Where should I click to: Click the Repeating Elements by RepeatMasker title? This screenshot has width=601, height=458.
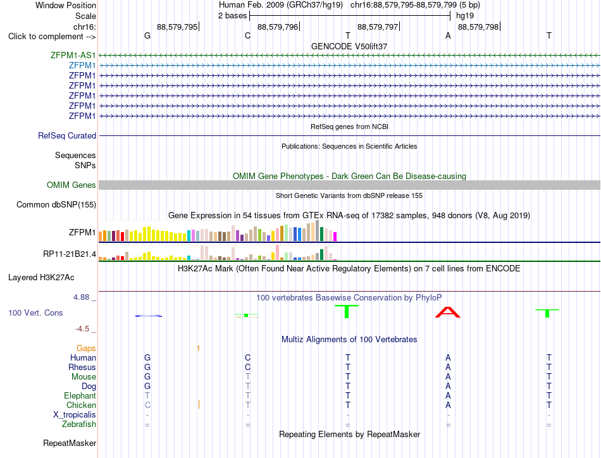point(349,434)
